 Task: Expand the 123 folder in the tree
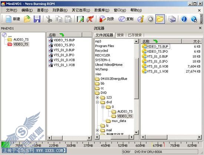97,98
